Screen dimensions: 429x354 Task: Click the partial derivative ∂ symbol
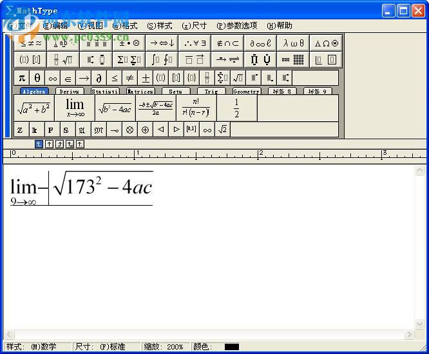pyautogui.click(x=99, y=78)
